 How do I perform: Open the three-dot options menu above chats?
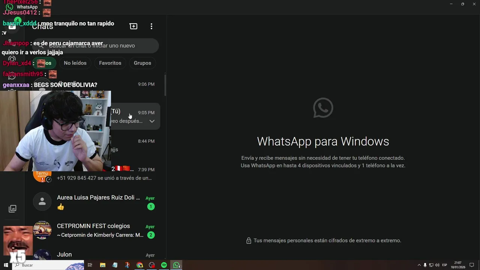tap(151, 26)
